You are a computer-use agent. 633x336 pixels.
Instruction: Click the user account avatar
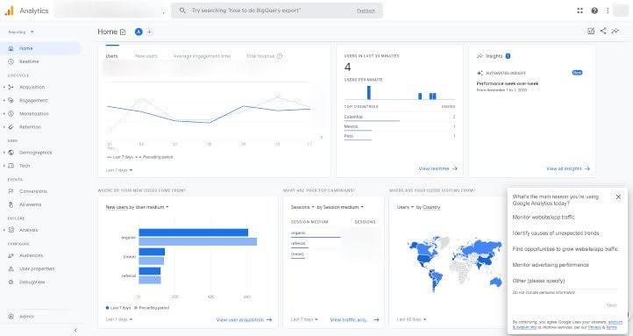pos(621,11)
